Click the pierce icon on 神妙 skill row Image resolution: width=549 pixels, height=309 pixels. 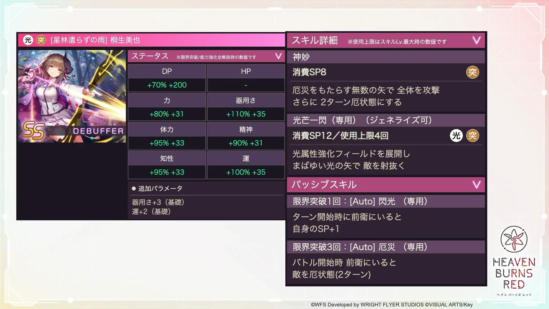click(472, 72)
